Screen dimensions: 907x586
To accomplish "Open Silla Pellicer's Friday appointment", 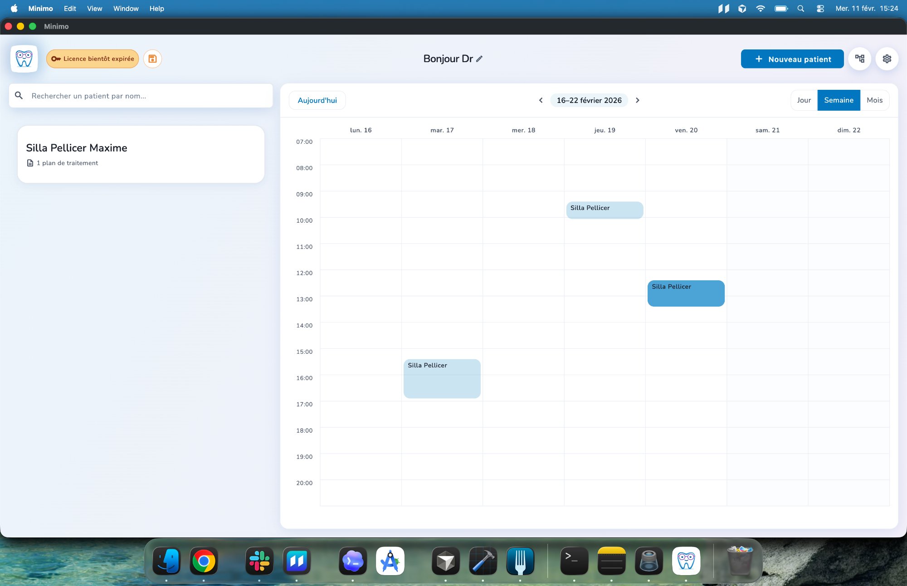I will pos(686,293).
